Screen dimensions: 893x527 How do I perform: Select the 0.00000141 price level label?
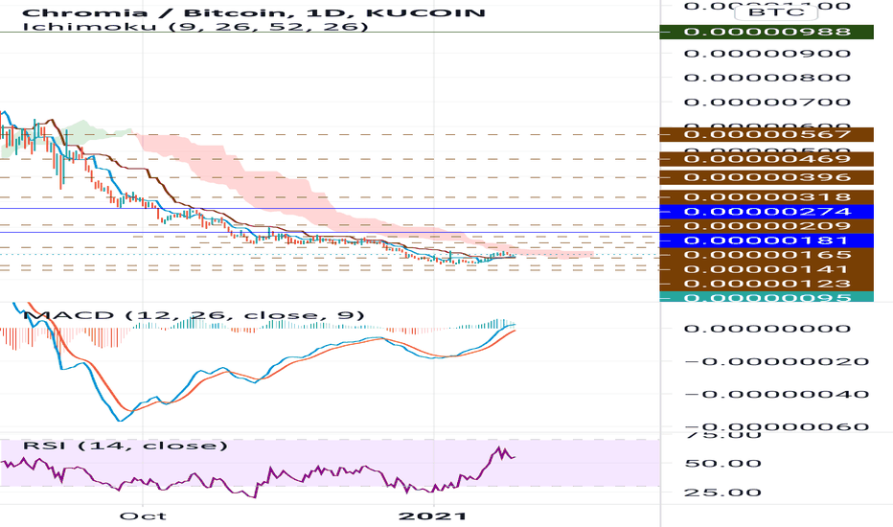coord(767,269)
